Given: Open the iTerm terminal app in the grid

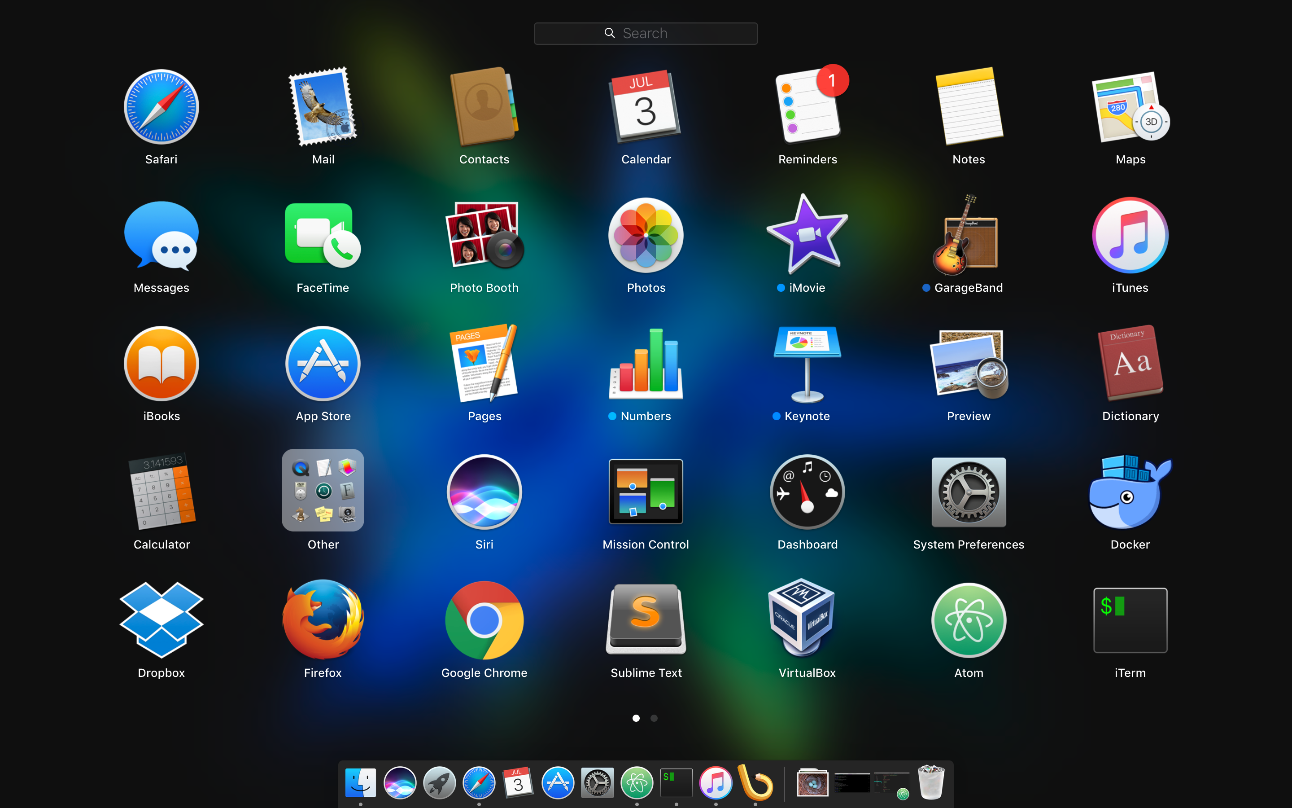Looking at the screenshot, I should (1130, 620).
